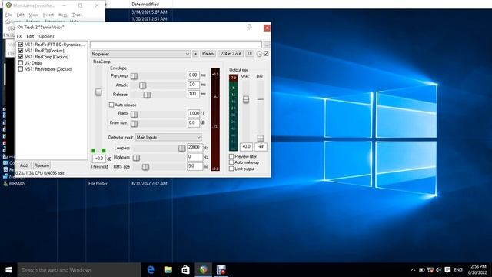Open Track menu in REAPER main window
Image resolution: width=492 pixels, height=277 pixels.
(77, 15)
